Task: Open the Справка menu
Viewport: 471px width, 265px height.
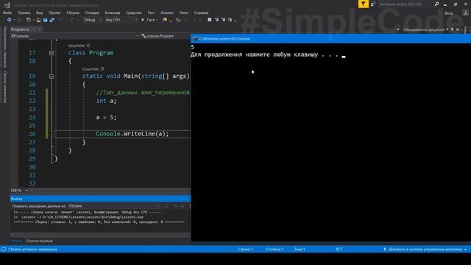Action: (x=201, y=13)
